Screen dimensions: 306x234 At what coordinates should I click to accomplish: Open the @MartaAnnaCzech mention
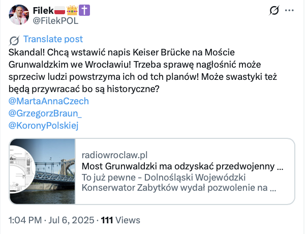49,101
